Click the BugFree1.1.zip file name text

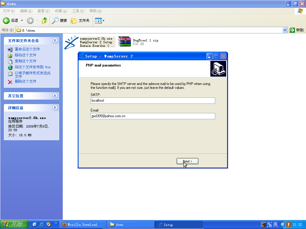pos(146,40)
